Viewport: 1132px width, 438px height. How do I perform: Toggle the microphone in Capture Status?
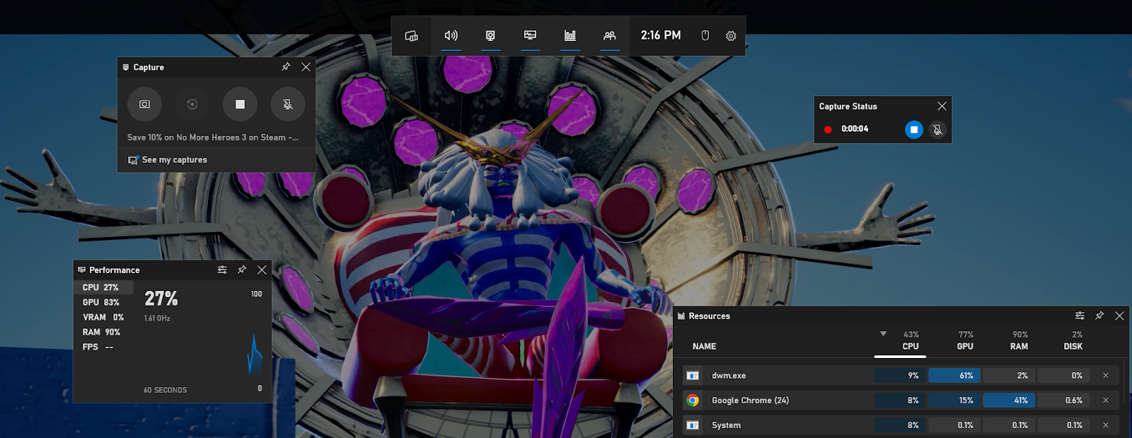pos(937,129)
